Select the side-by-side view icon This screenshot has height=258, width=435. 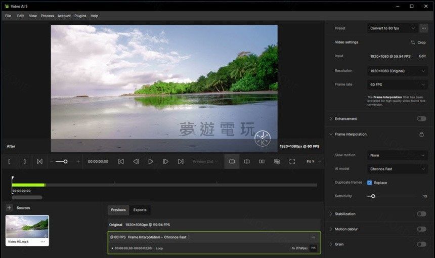point(262,161)
